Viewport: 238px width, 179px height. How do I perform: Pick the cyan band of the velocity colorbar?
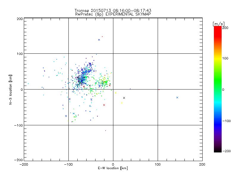point(218,102)
